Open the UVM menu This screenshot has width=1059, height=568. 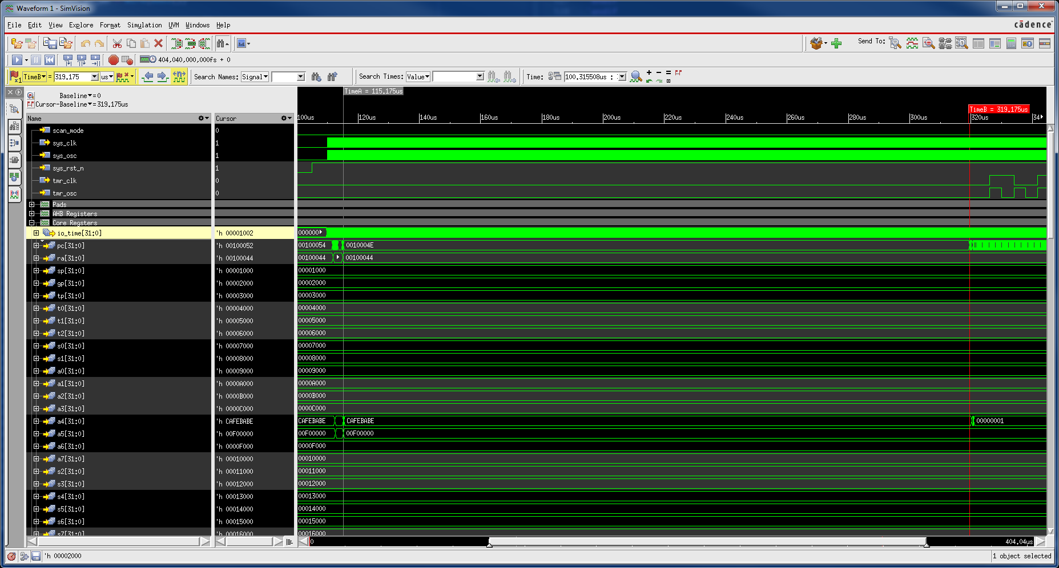174,25
